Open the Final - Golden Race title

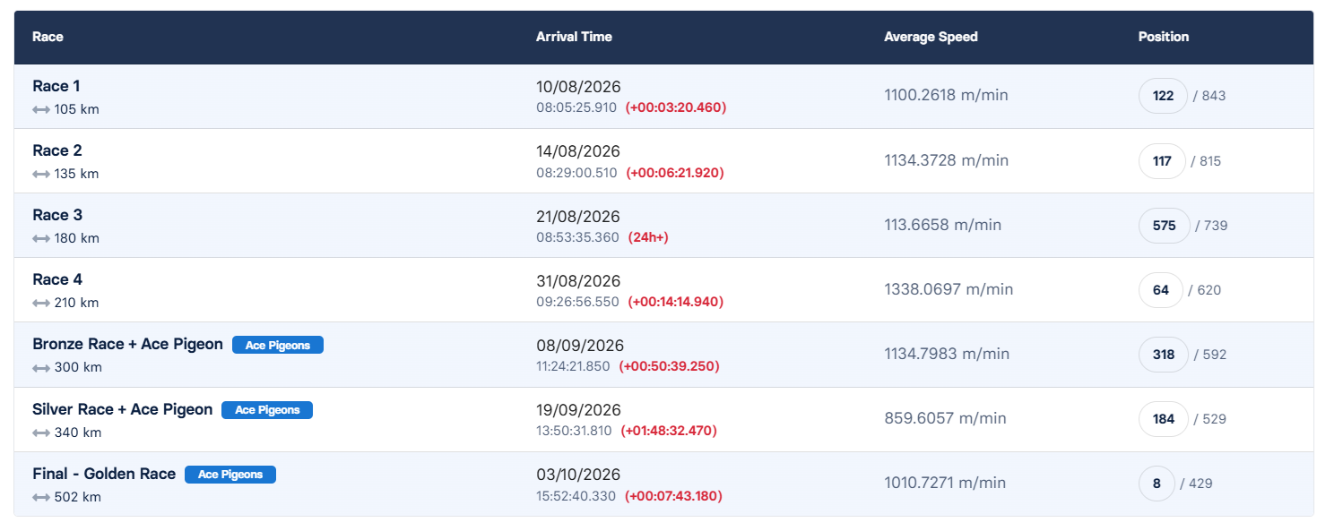click(104, 474)
